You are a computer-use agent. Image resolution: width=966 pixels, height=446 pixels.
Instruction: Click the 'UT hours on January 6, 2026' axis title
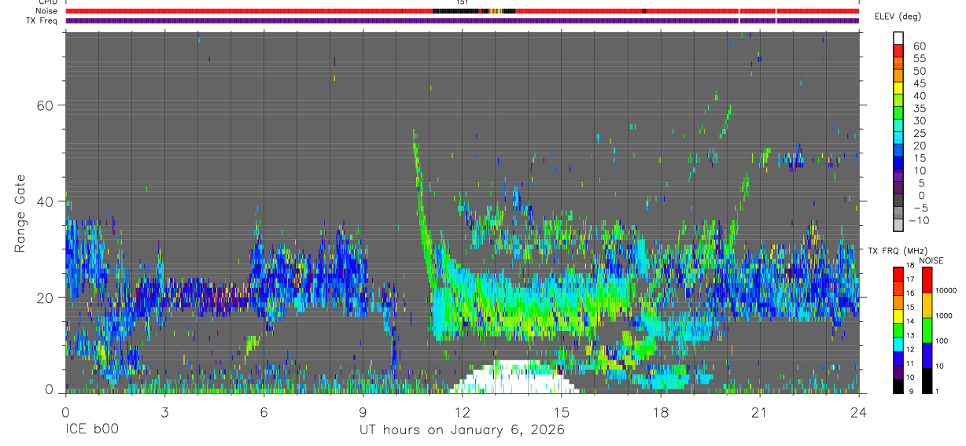click(x=462, y=430)
